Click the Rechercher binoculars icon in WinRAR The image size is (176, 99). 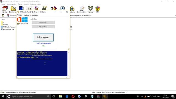coord(45,8)
